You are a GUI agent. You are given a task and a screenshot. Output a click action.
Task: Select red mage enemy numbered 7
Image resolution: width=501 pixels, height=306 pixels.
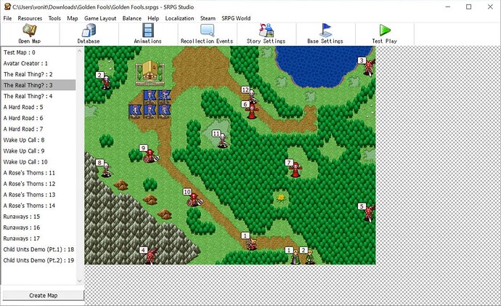(296, 169)
